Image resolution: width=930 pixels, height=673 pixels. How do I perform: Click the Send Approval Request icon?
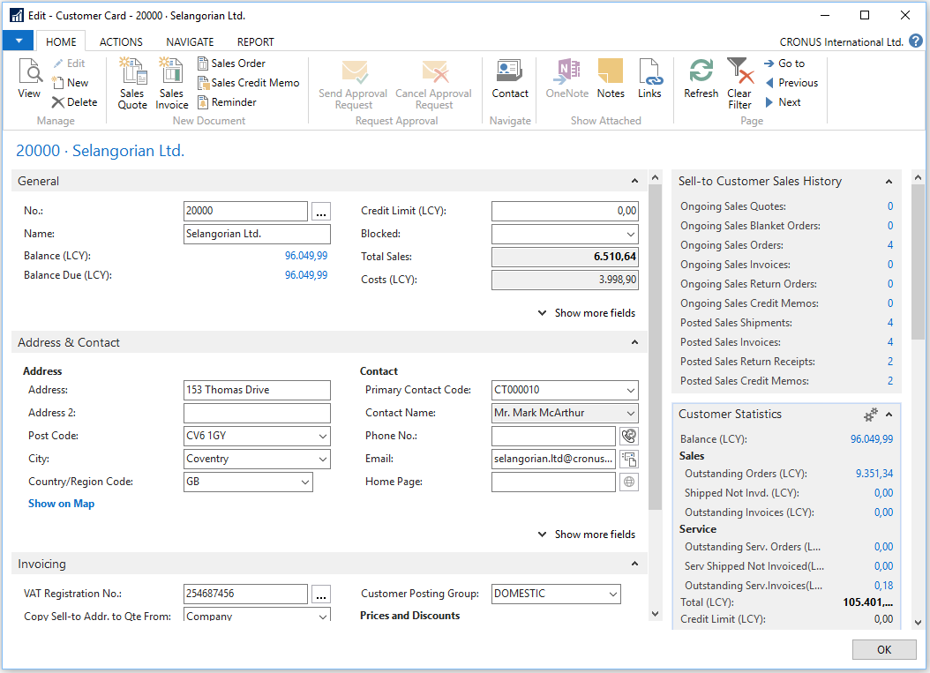[x=354, y=72]
